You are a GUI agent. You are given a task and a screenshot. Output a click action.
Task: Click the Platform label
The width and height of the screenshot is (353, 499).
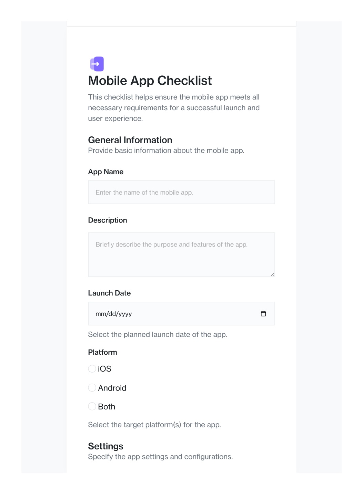point(103,352)
